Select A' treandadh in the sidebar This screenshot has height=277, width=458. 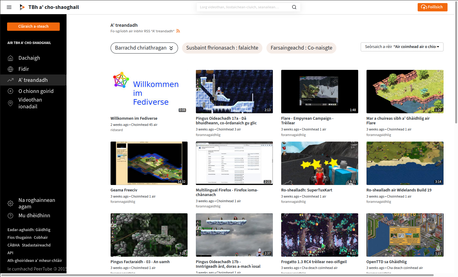(x=33, y=80)
